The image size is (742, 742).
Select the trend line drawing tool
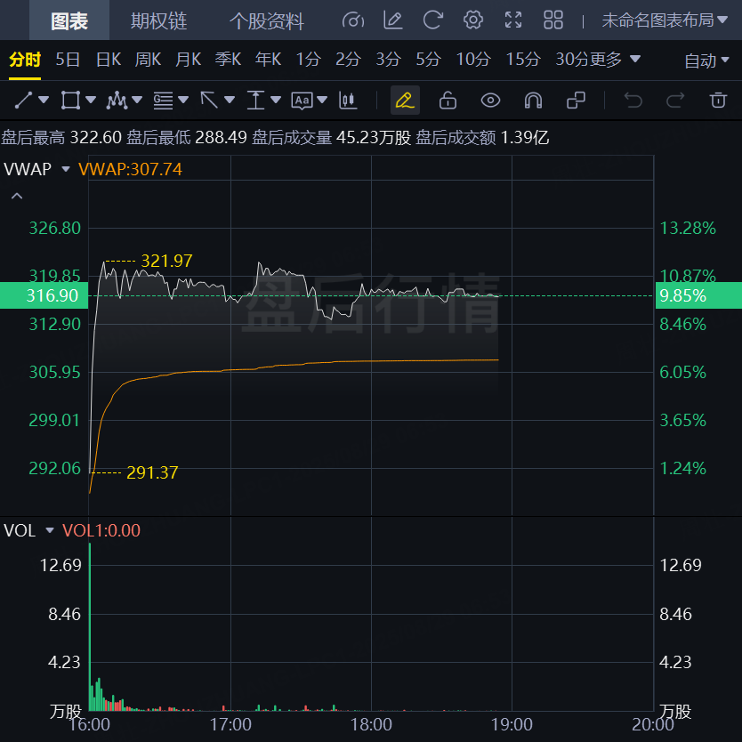pos(24,101)
